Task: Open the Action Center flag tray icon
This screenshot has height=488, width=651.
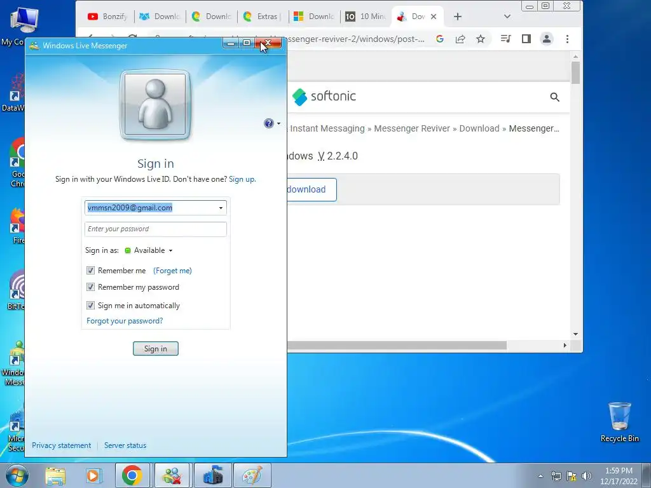Action: tap(572, 476)
